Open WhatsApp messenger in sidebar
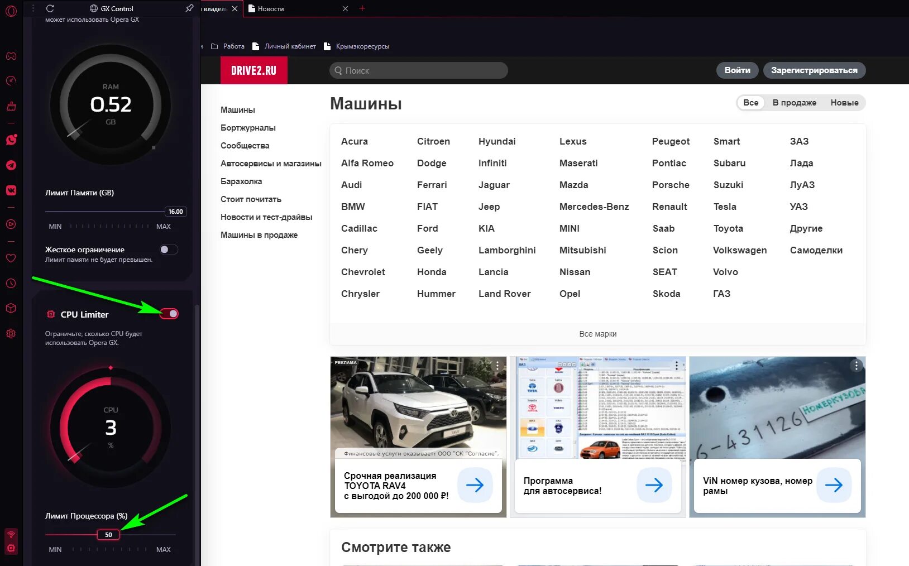 11,140
